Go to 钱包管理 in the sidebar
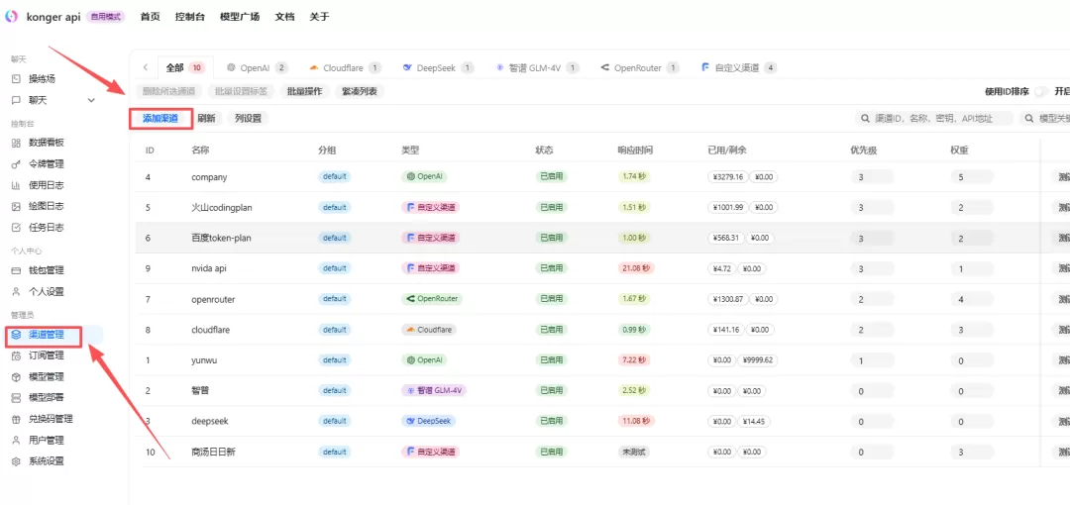 tap(46, 270)
